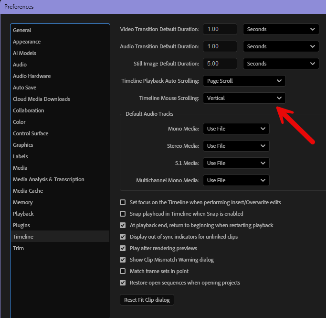Open the Multichannel Mono Media dropdown
The image size is (326, 318).
tap(236, 180)
